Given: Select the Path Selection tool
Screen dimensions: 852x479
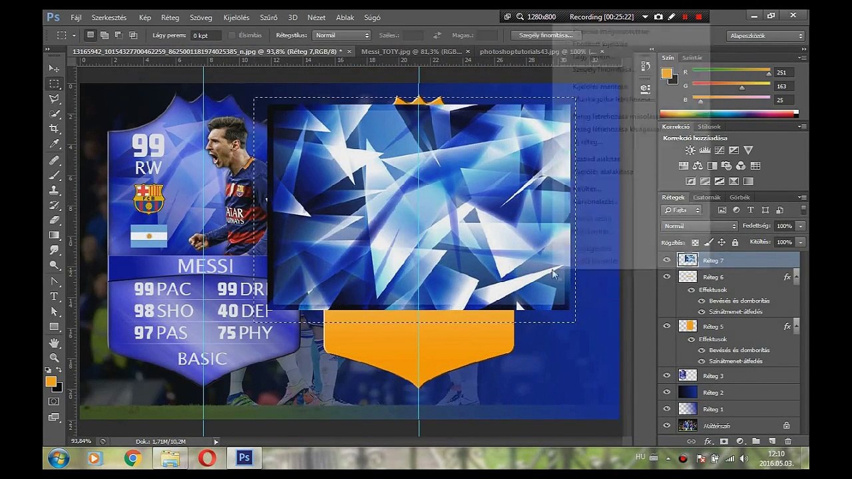Looking at the screenshot, I should (x=54, y=311).
